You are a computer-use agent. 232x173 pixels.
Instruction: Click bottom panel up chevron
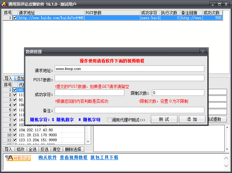(x=226, y=158)
